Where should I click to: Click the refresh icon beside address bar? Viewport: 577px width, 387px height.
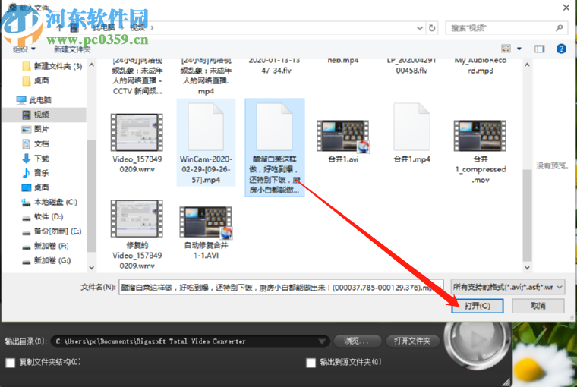pos(432,28)
